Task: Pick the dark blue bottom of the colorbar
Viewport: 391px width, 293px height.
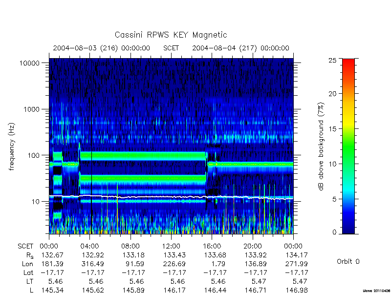Action: pyautogui.click(x=348, y=229)
